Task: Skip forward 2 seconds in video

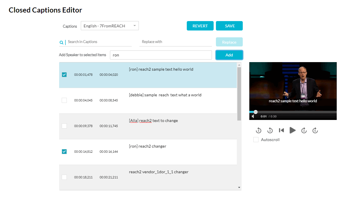Action: coord(304,130)
